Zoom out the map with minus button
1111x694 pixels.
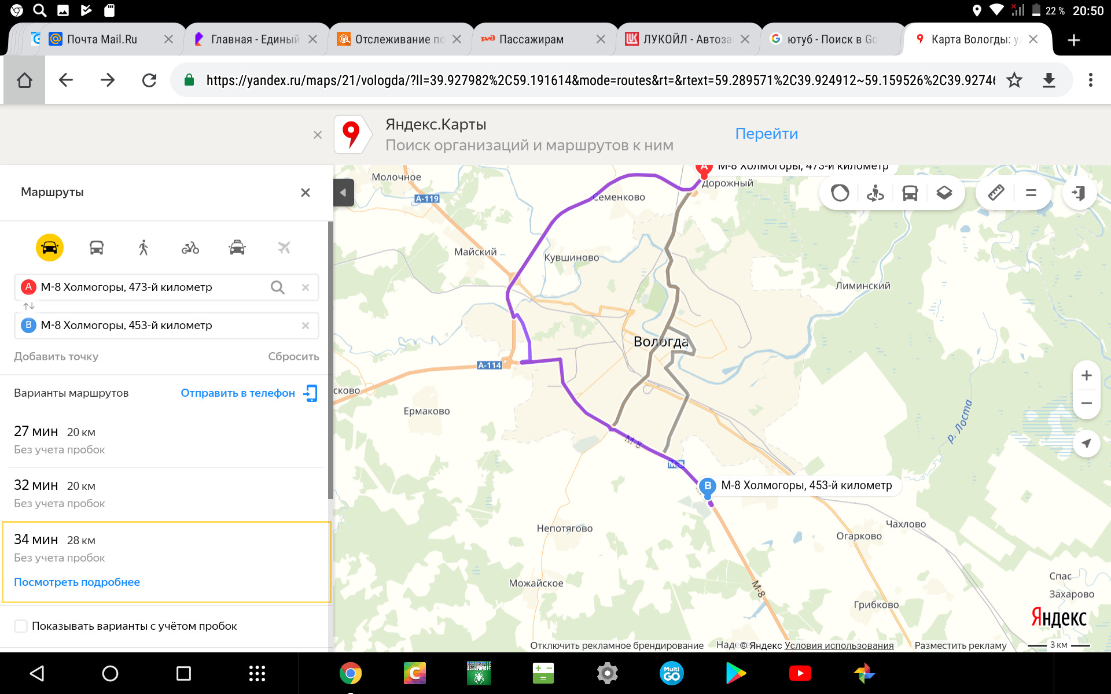[1087, 403]
